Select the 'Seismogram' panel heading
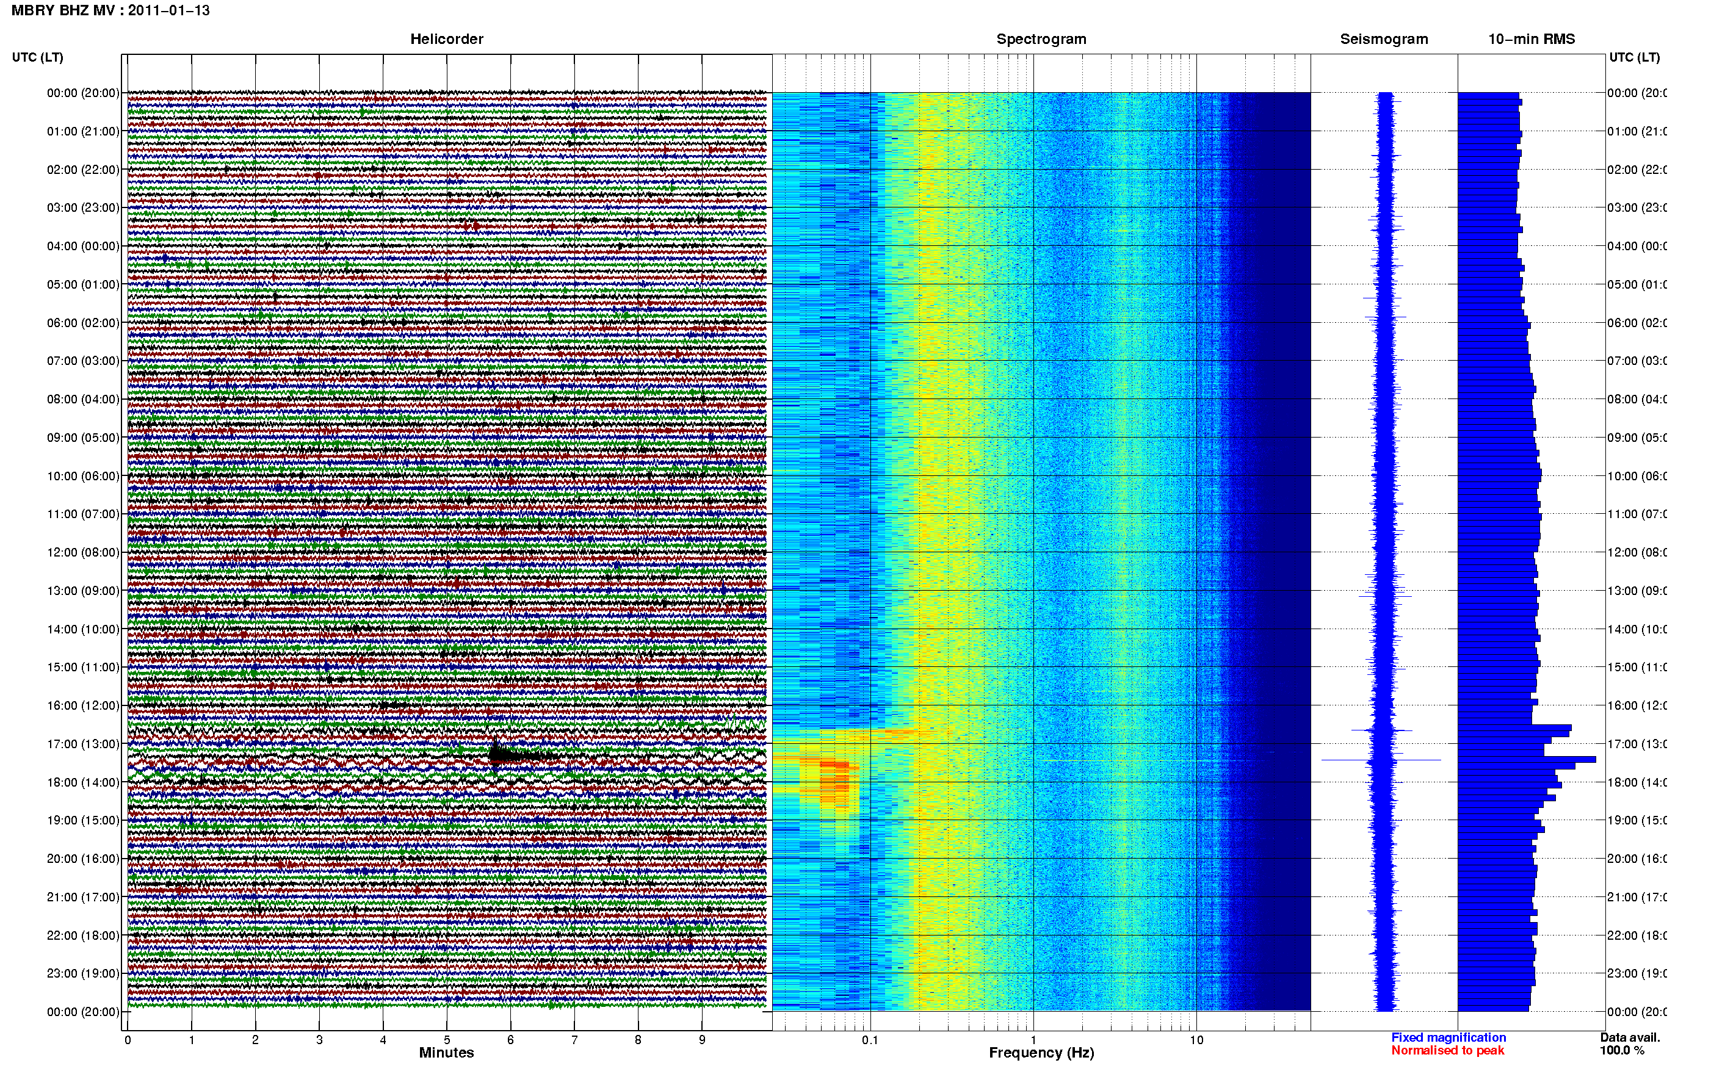 coord(1384,39)
